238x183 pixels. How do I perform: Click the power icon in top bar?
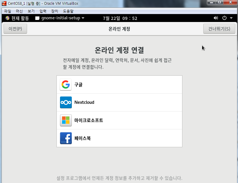224,18
